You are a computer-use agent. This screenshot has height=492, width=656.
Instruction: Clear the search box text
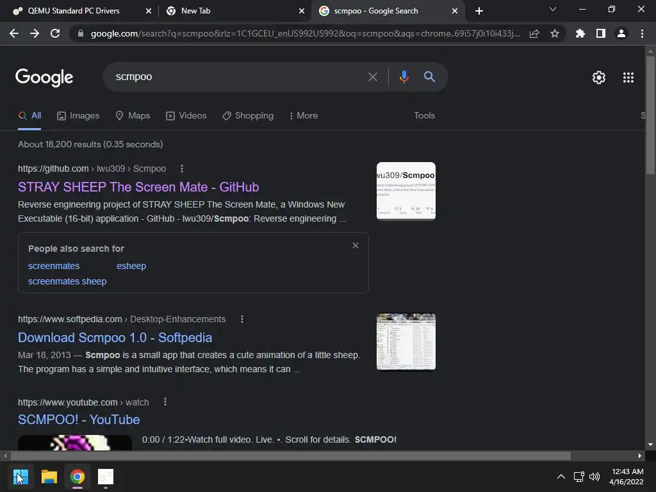coord(372,77)
